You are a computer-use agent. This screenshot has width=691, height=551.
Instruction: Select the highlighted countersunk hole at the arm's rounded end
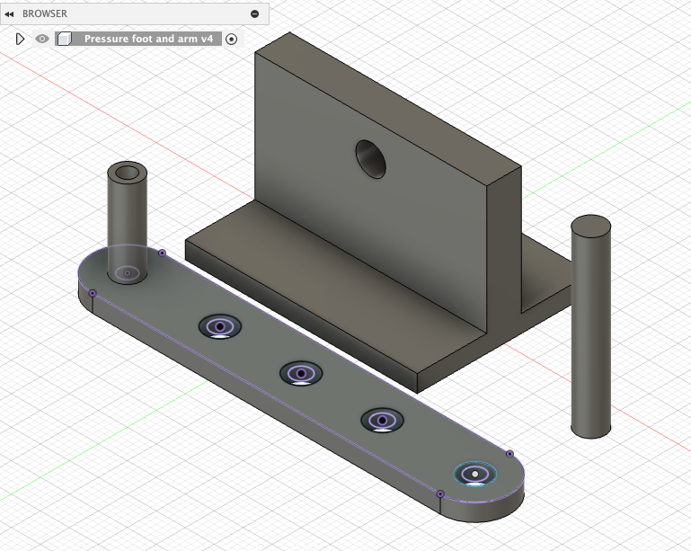point(475,475)
